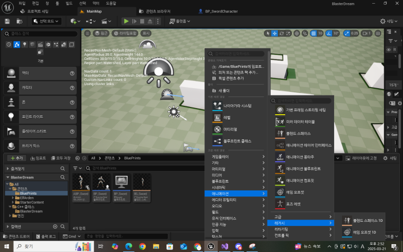Image resolution: width=403 pixels, height=252 pixels.
Task: Open the 파일 menu
Action: click(x=22, y=3)
